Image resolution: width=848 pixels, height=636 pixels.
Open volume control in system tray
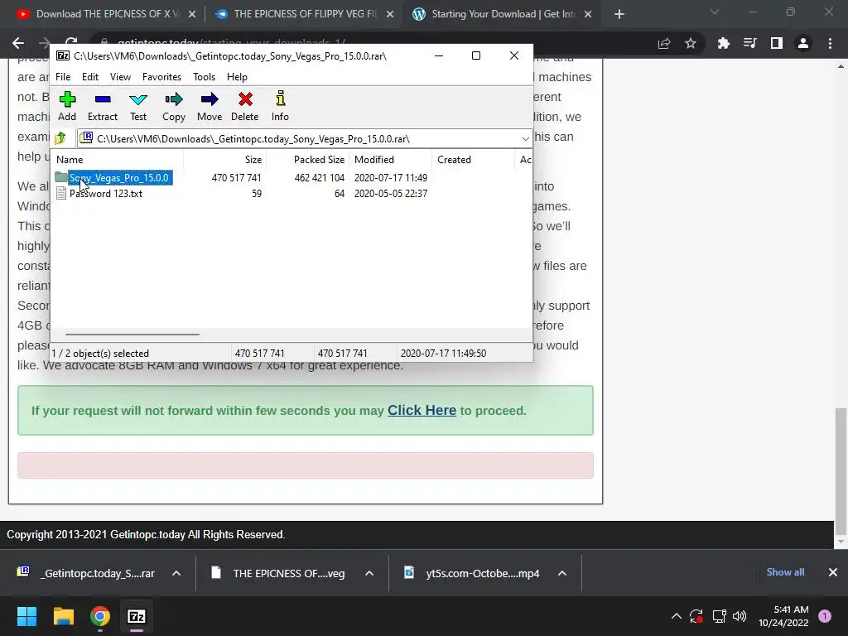tap(740, 616)
